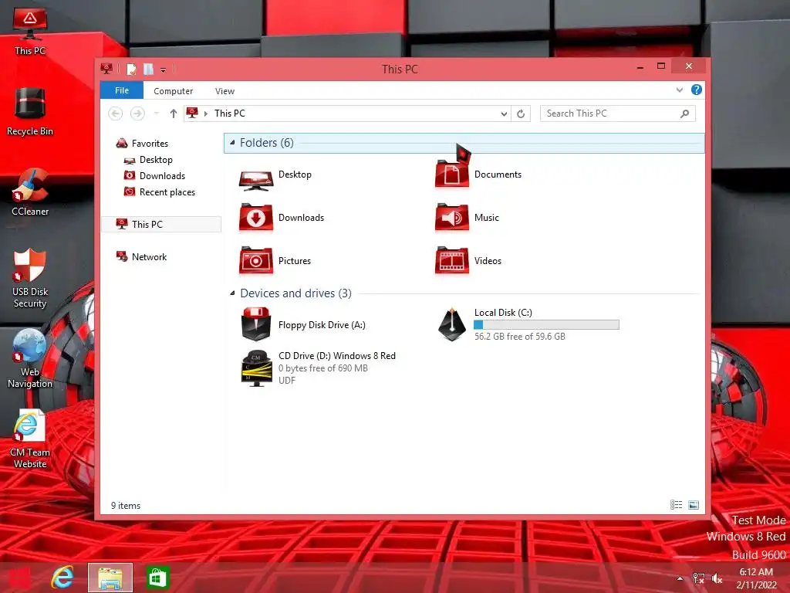Click the search magnifier icon
Screen dimensions: 790x593
coord(685,114)
